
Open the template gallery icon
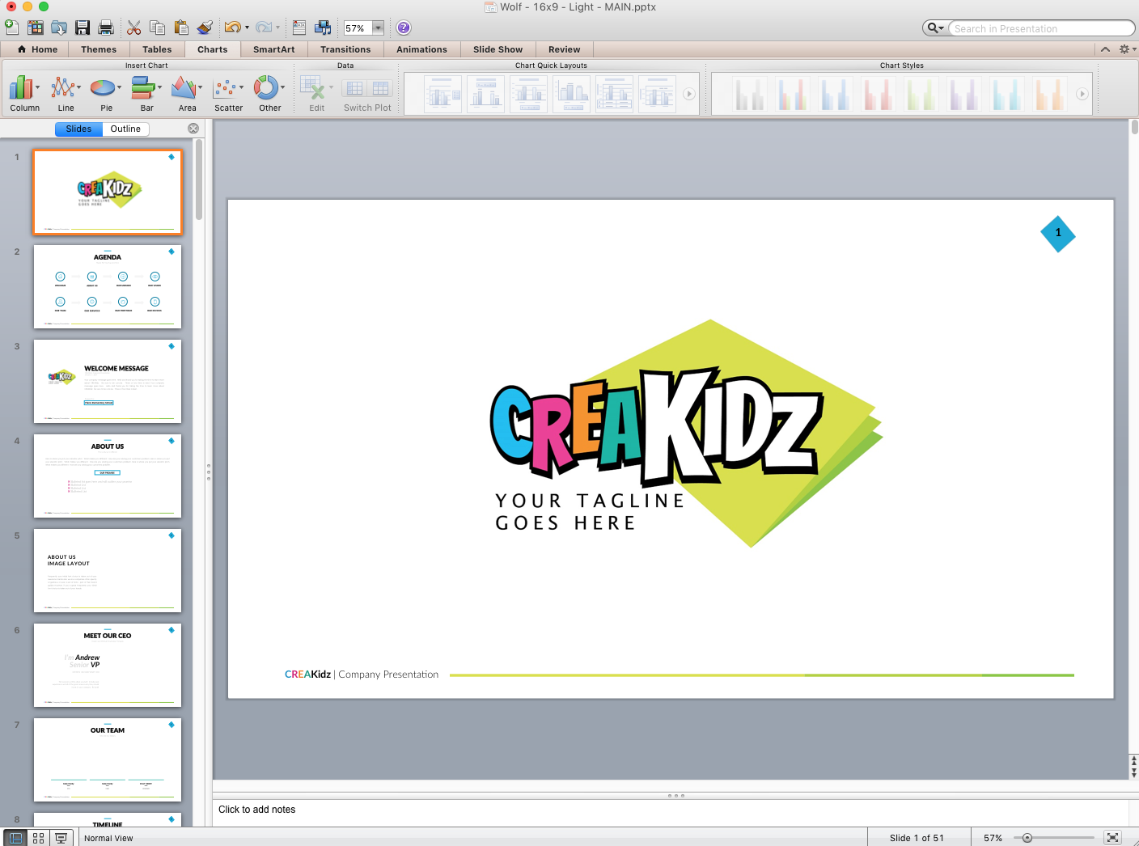(x=36, y=27)
